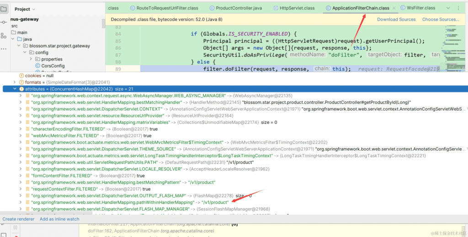468x237 pixels.
Task: Click the CorsConfig class icon in project tree
Action: pos(37,66)
